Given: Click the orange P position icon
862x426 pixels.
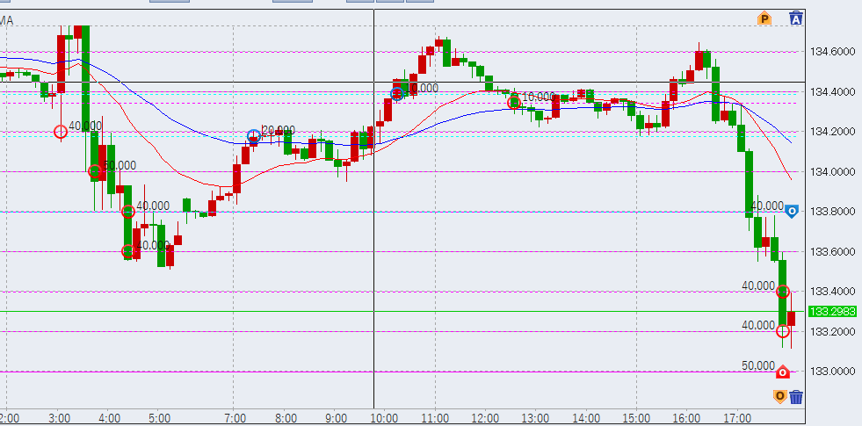Looking at the screenshot, I should (x=764, y=18).
